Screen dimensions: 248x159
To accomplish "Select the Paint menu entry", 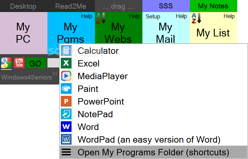I will (153, 89).
